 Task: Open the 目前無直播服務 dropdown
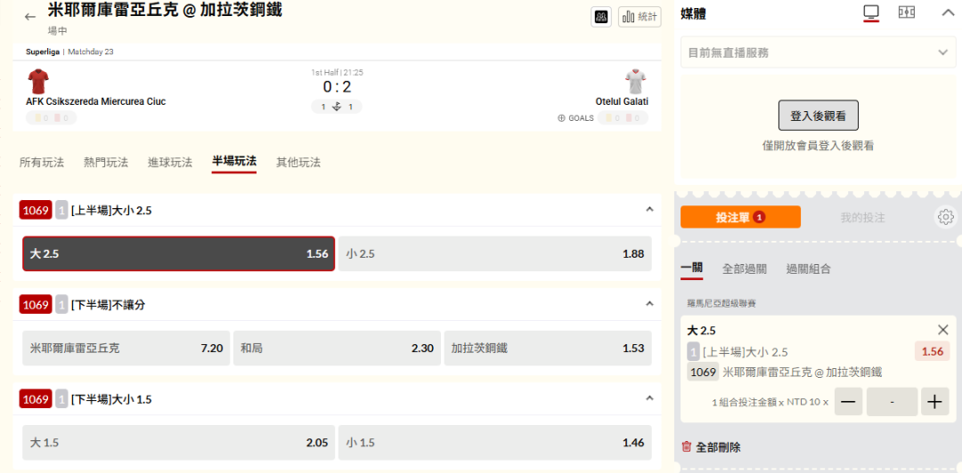tap(818, 52)
